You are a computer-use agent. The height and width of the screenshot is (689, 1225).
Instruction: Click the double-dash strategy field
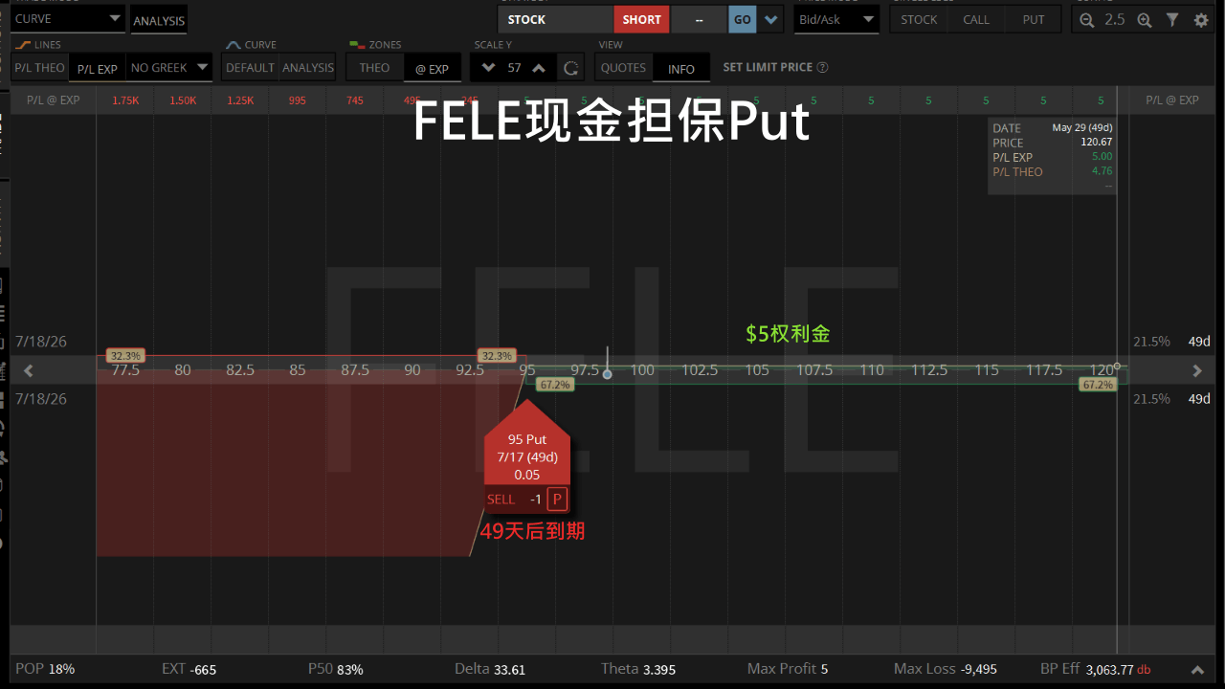pos(699,19)
